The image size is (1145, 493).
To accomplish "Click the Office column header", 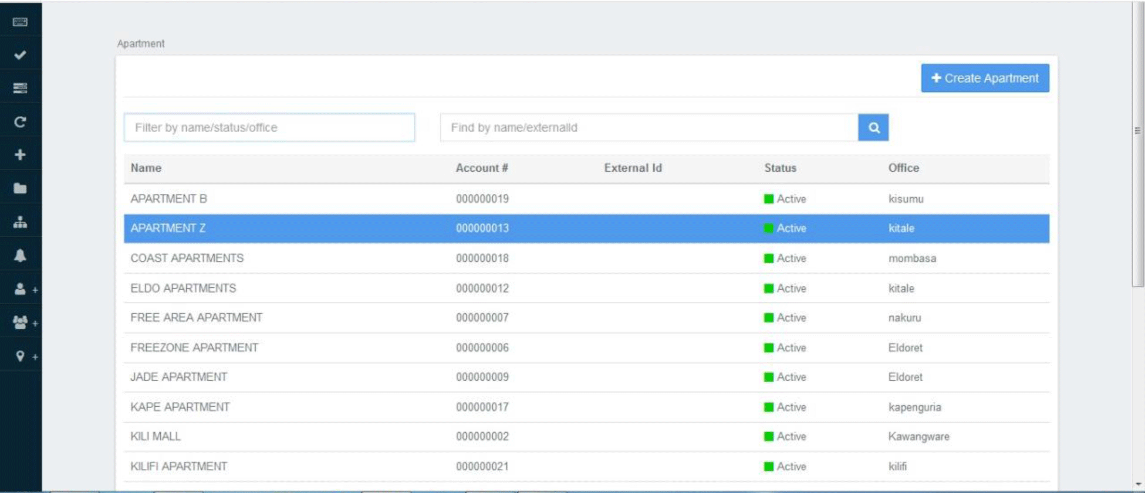I will pyautogui.click(x=903, y=168).
